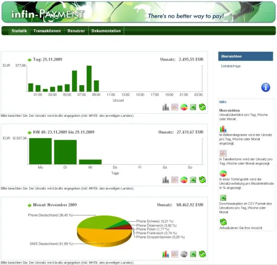Show bar chart view for daily panel
Viewport: 277px width, 265px height.
tap(165, 107)
